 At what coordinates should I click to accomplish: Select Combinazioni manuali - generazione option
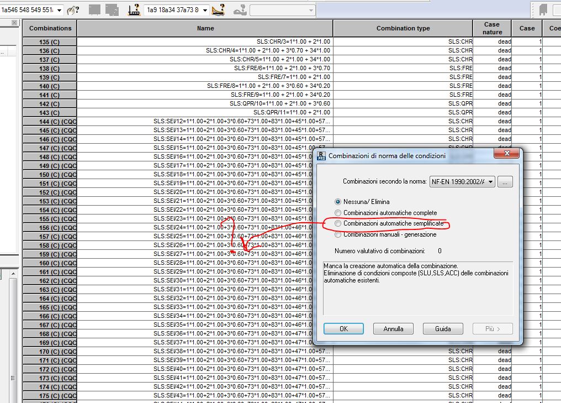click(338, 234)
